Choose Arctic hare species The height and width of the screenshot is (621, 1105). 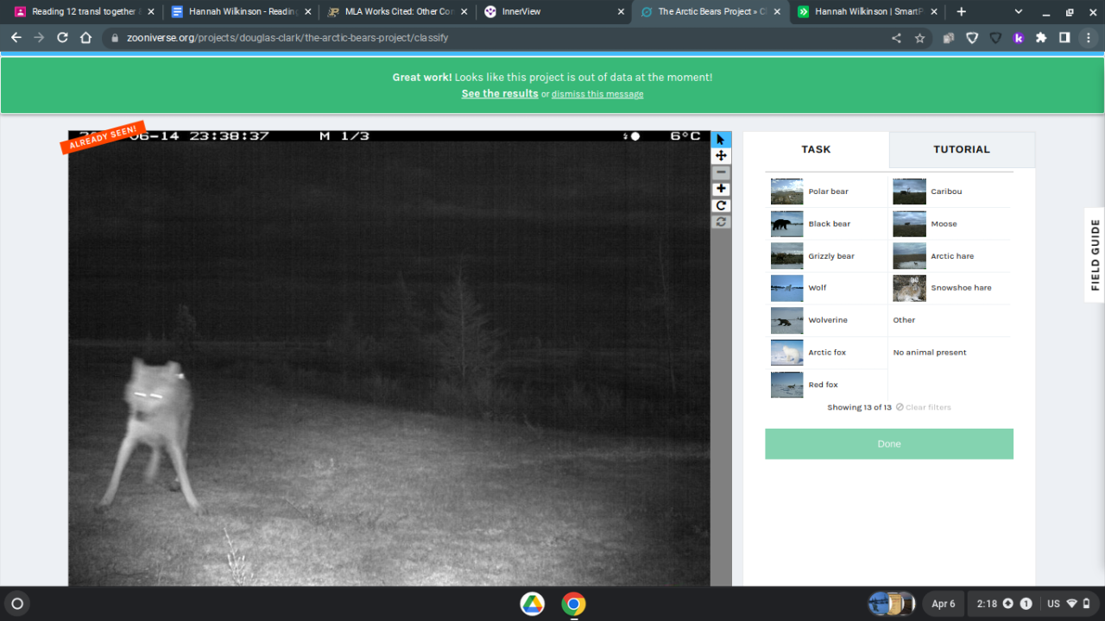(x=949, y=256)
